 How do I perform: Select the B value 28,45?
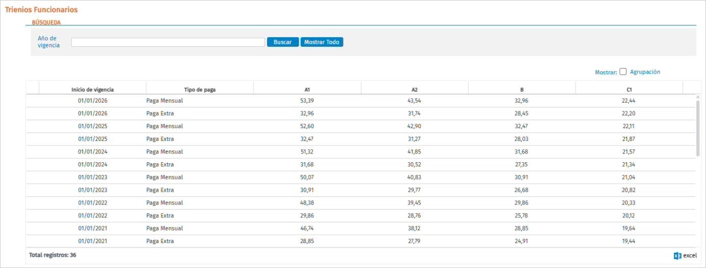(522, 113)
